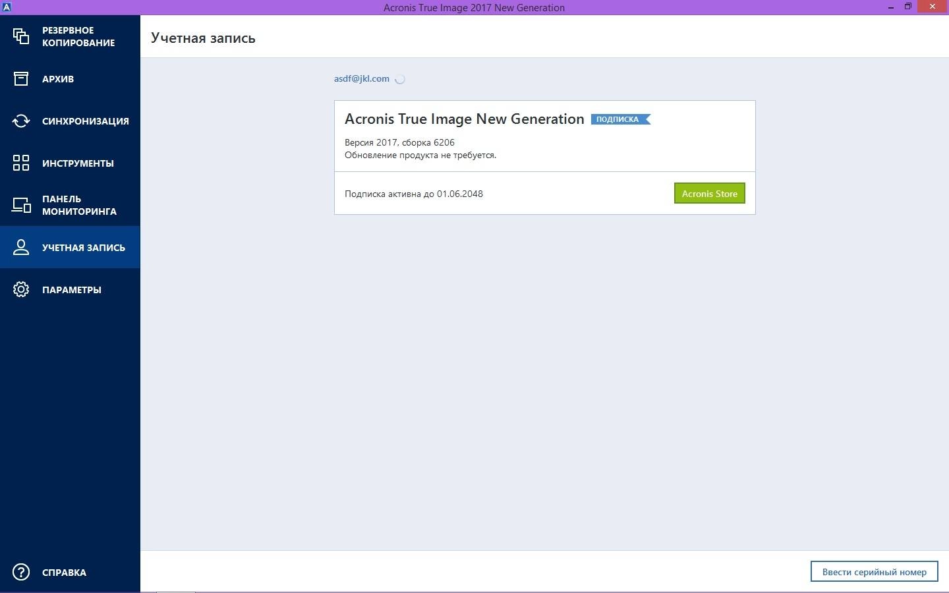949x593 pixels.
Task: Click the Acronis app icon in title bar
Action: [6, 7]
